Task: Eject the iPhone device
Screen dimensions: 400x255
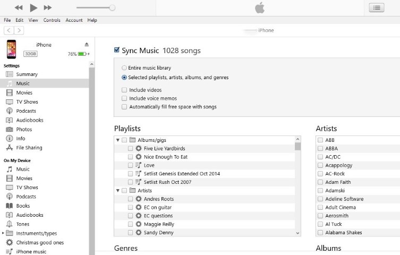Action: coord(87,44)
